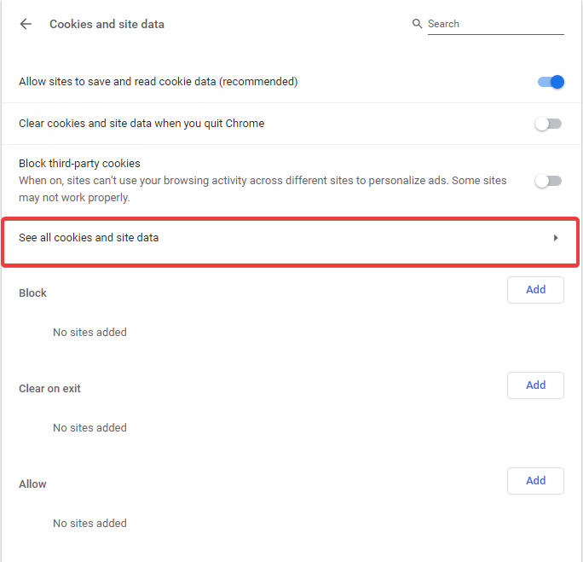
Task: Enable clear cookies when you quit Chrome
Action: [548, 124]
